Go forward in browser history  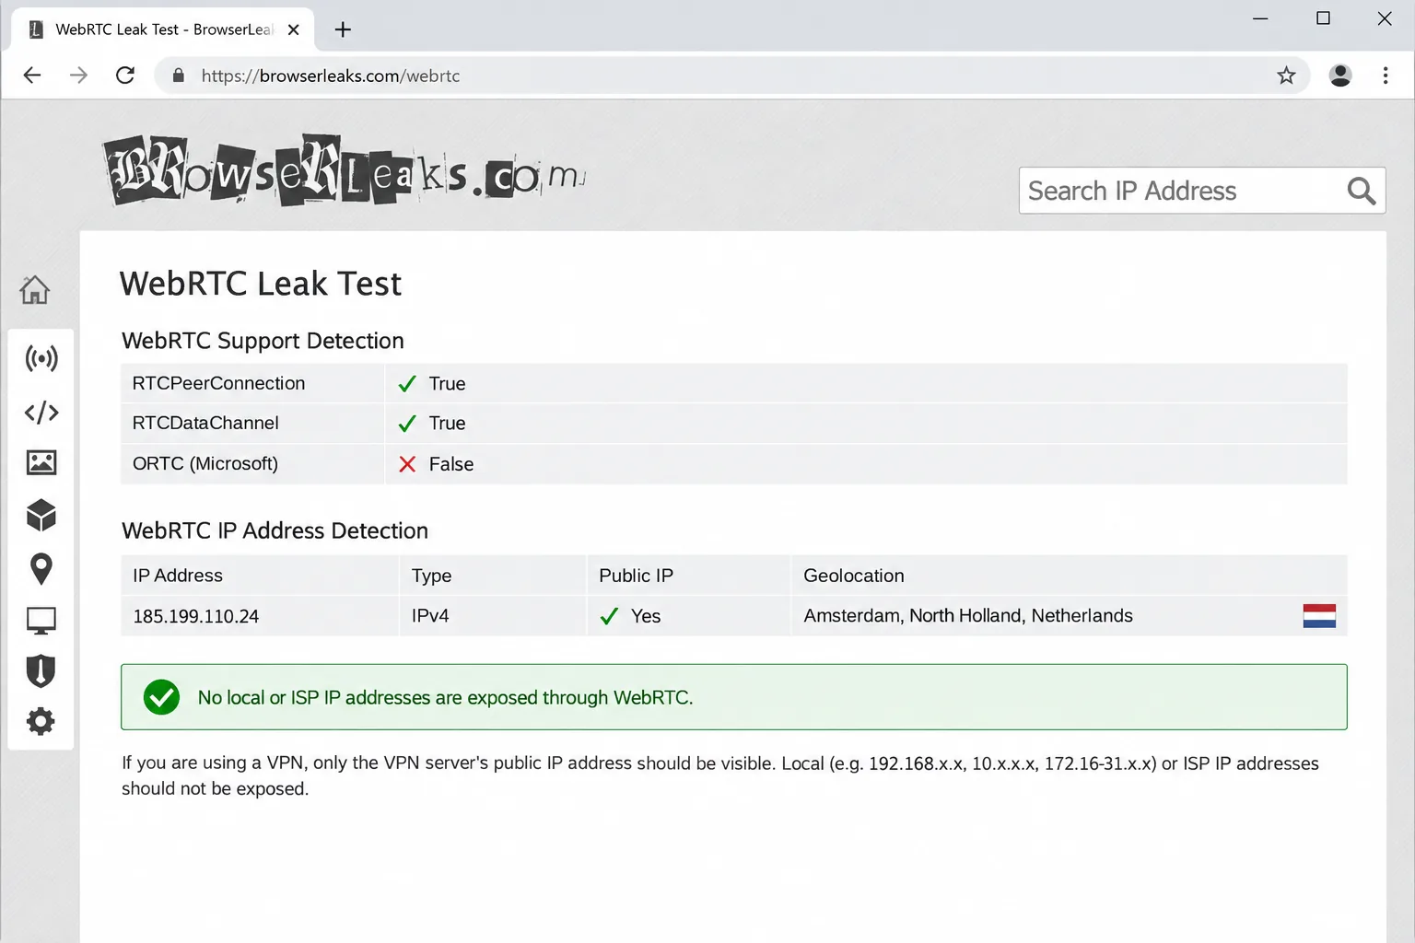click(79, 76)
